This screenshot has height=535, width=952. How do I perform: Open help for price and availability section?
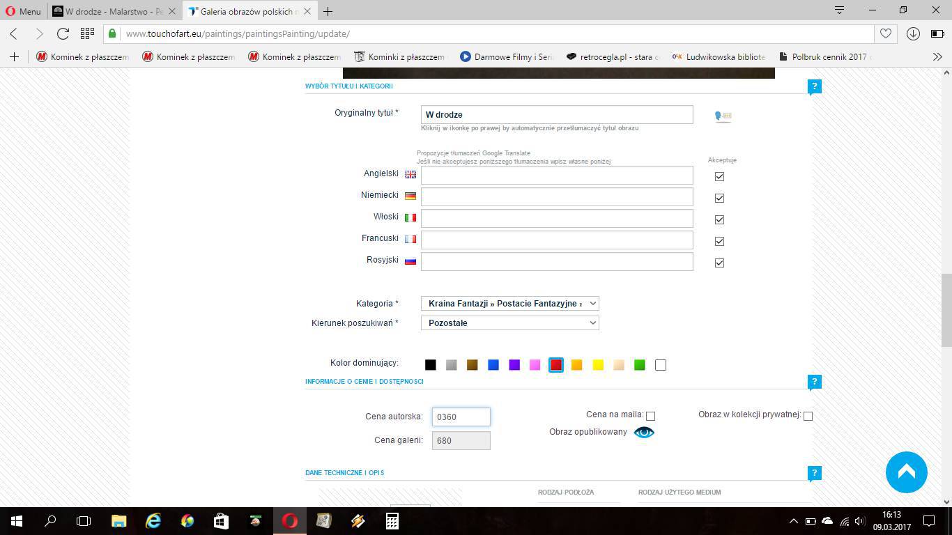pyautogui.click(x=814, y=382)
